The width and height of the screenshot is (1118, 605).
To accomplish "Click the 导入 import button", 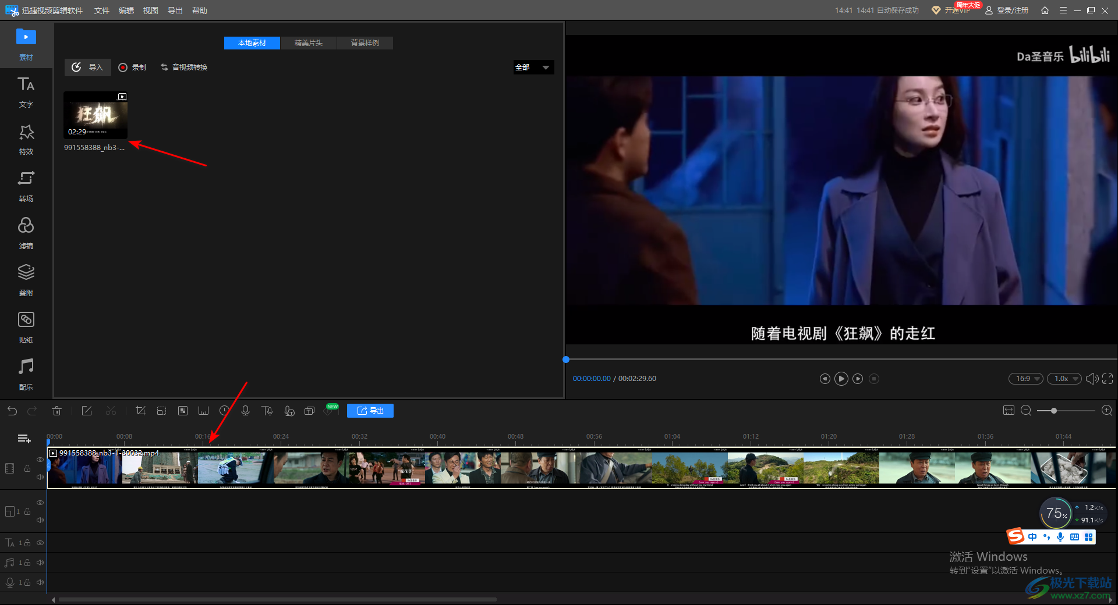I will (87, 67).
